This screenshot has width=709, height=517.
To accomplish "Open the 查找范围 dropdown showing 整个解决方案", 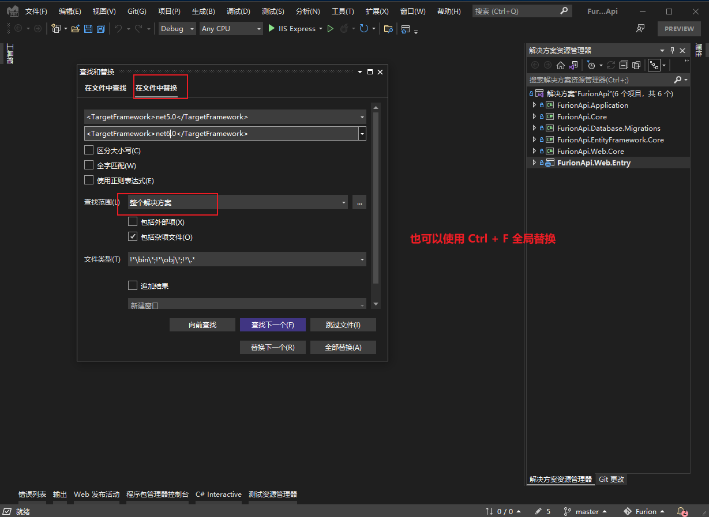I will click(x=238, y=203).
